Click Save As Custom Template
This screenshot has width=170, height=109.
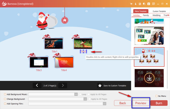(x=115, y=86)
